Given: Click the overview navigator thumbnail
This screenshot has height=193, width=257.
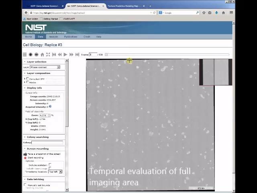Looking at the screenshot, I should (x=216, y=72).
